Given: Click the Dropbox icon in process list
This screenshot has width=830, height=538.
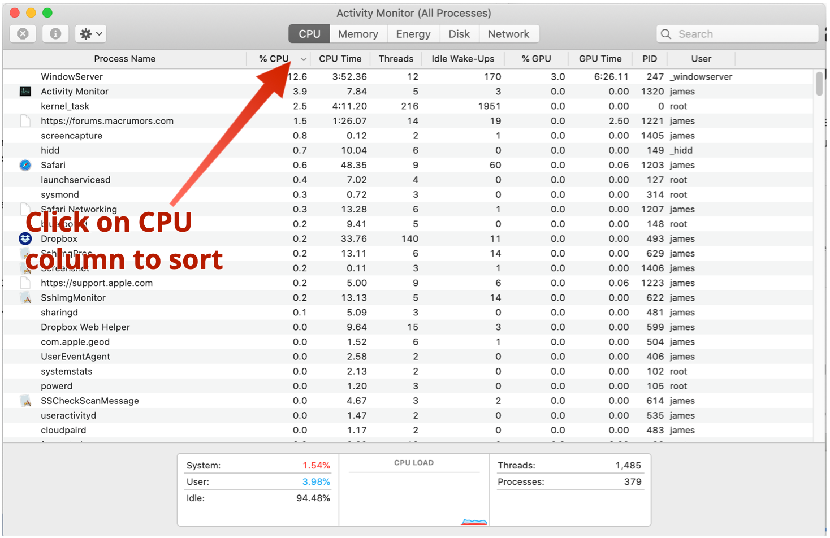Looking at the screenshot, I should 25,238.
